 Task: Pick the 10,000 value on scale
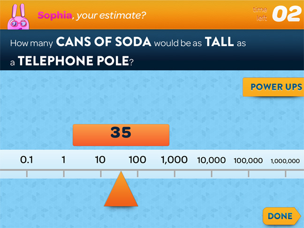[x=212, y=160]
